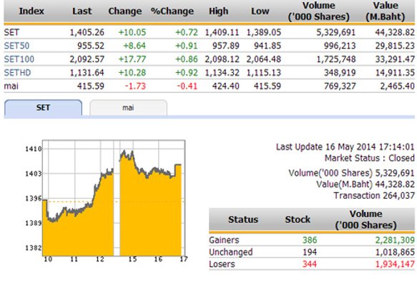The width and height of the screenshot is (417, 300).
Task: Select SET50 last value 955.52
Action: click(91, 46)
